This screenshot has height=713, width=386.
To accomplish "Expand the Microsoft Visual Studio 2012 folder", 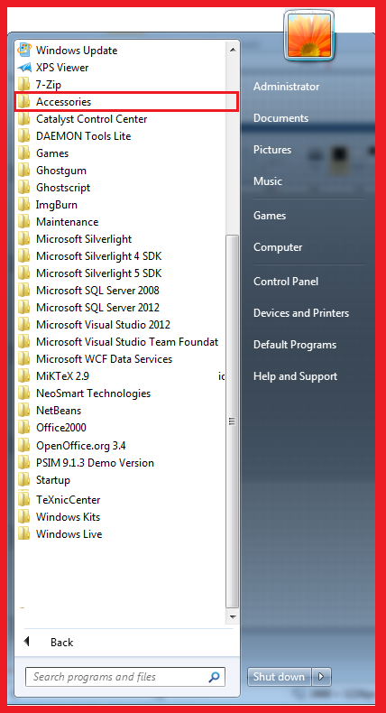I will [121, 325].
